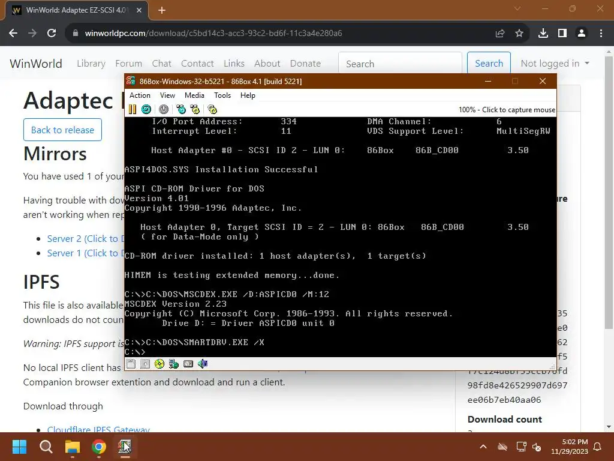Open Chrome downloads tray
This screenshot has height=461, width=614.
point(543,34)
